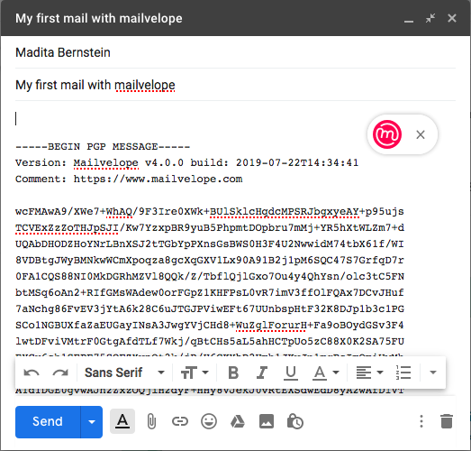The height and width of the screenshot is (451, 471).
Task: Open the Sans Serif font dropdown
Action: point(124,373)
